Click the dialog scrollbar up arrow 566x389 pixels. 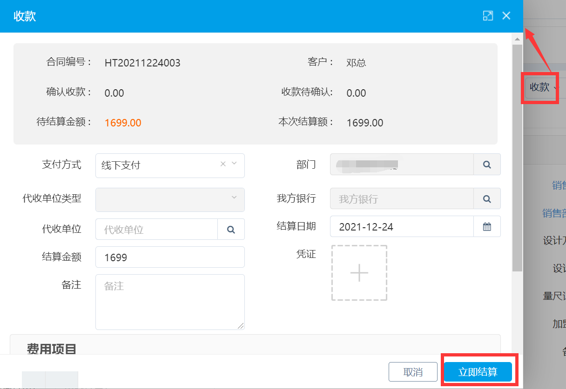coord(517,39)
